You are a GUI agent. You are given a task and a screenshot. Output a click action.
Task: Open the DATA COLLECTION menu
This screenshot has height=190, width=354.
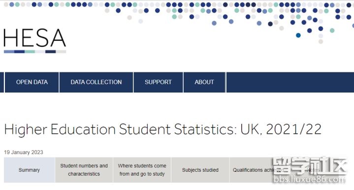96,82
